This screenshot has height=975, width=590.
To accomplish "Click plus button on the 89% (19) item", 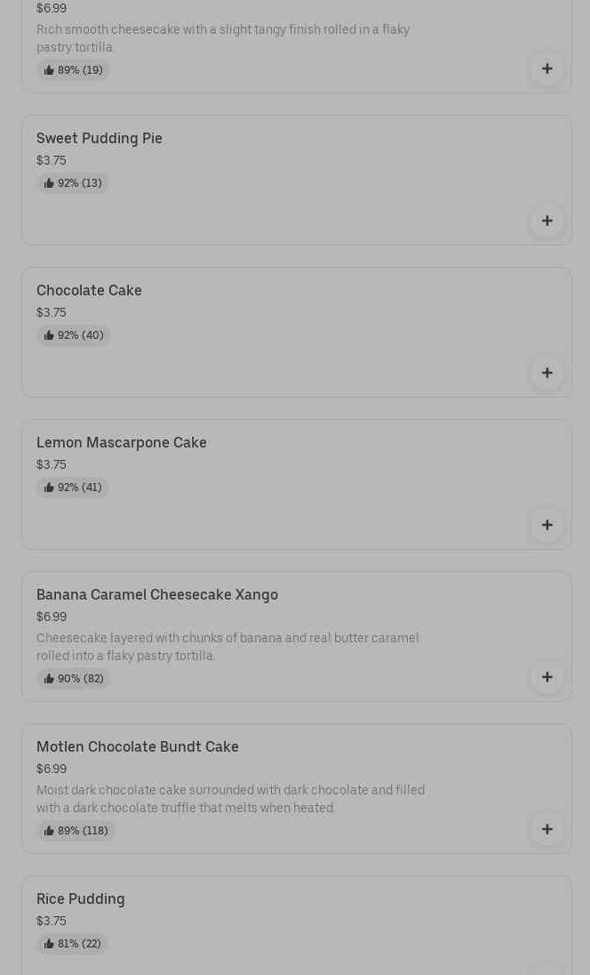I will point(546,68).
